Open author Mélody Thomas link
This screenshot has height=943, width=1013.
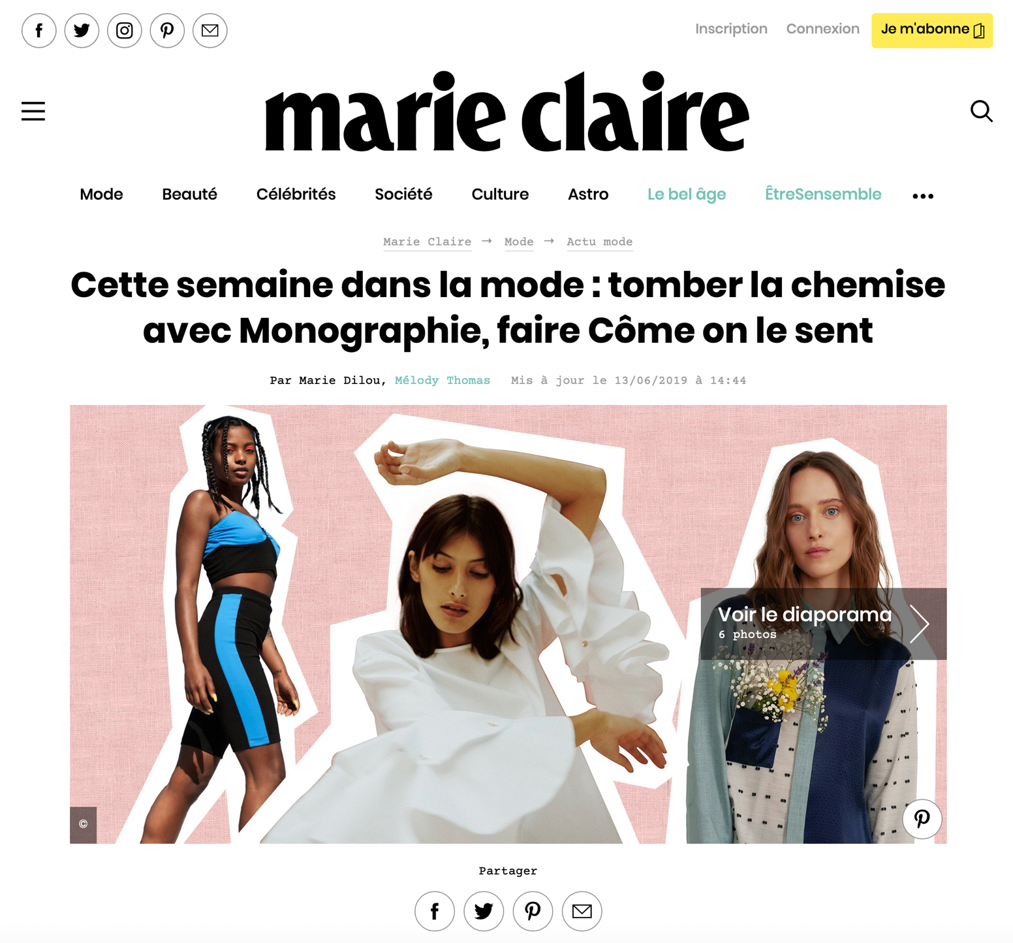(x=443, y=381)
